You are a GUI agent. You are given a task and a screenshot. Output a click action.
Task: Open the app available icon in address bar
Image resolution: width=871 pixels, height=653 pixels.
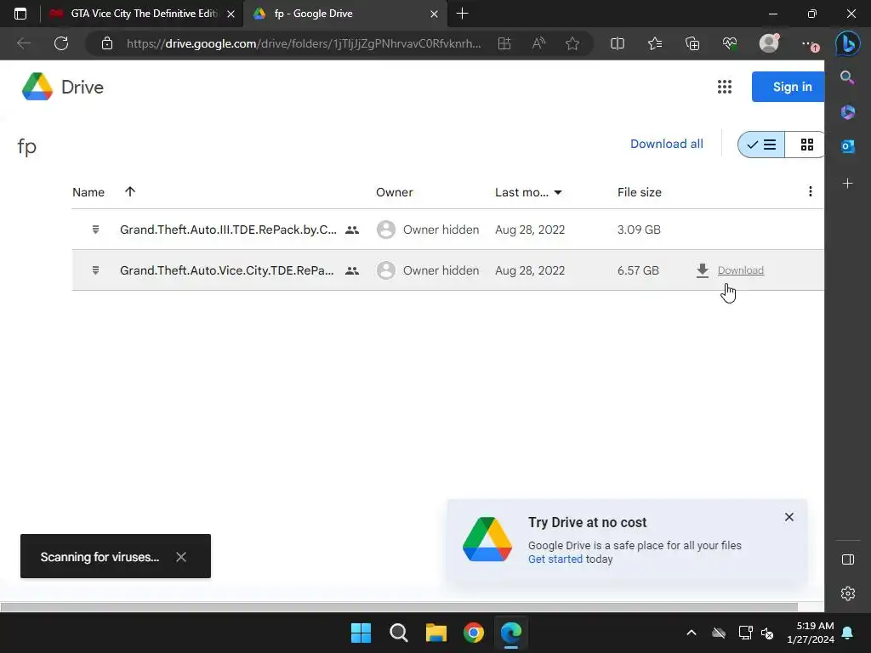click(504, 43)
